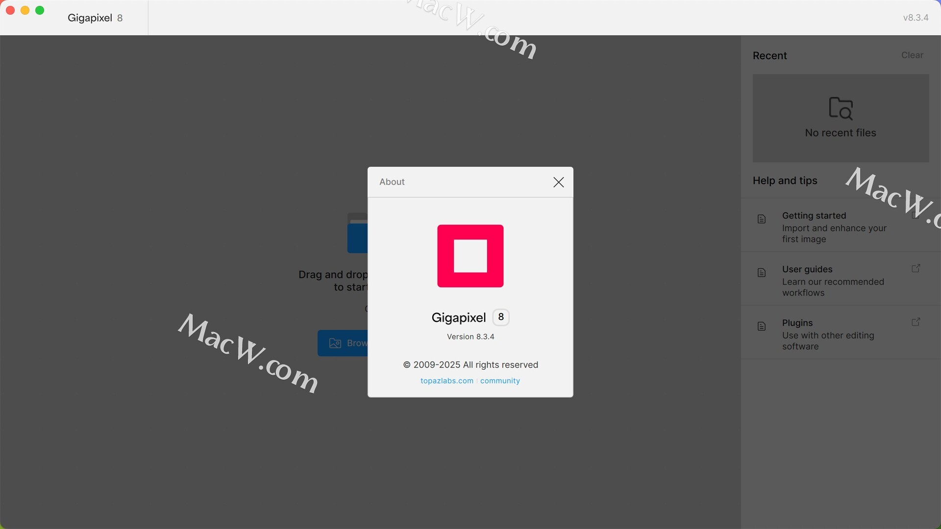This screenshot has height=529, width=941.
Task: Click the Recent heading
Action: pyautogui.click(x=769, y=56)
